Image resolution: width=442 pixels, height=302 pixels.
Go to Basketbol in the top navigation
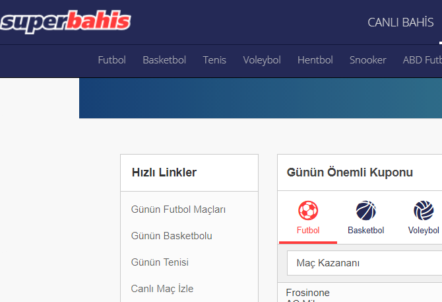[164, 60]
